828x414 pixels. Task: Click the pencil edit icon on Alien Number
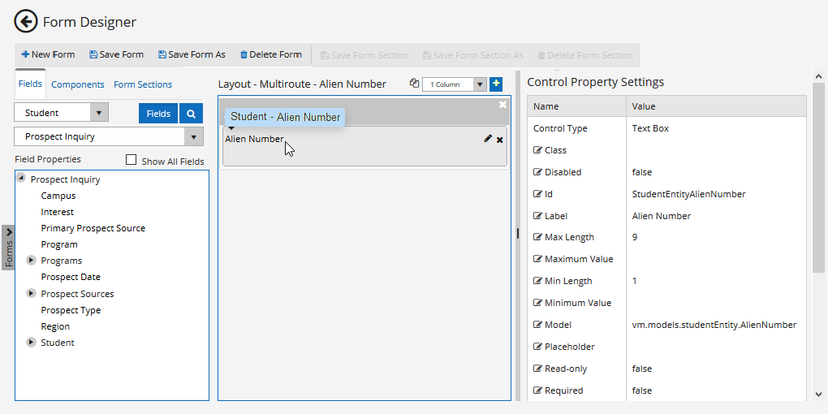487,139
